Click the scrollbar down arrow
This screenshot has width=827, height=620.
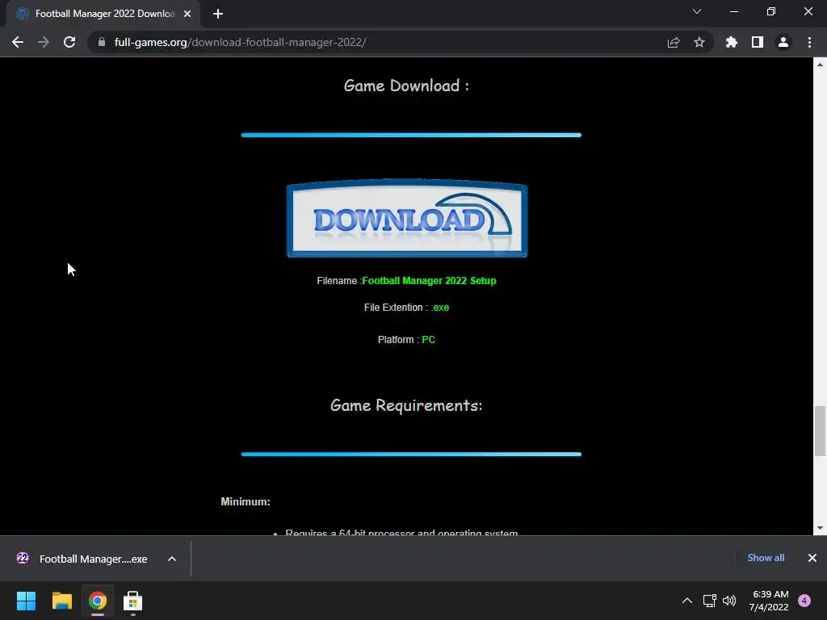(820, 528)
